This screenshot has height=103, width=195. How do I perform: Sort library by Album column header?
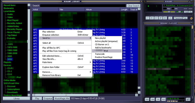(x=103, y=9)
